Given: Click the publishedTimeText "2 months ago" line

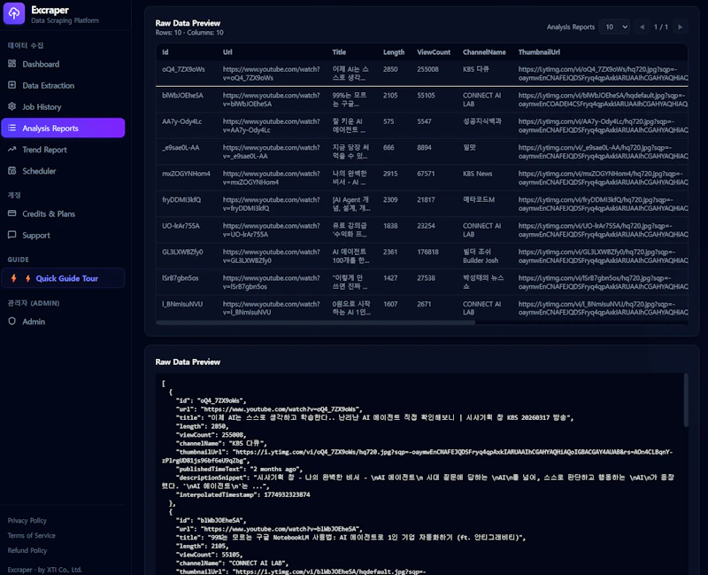Looking at the screenshot, I should pyautogui.click(x=239, y=469).
